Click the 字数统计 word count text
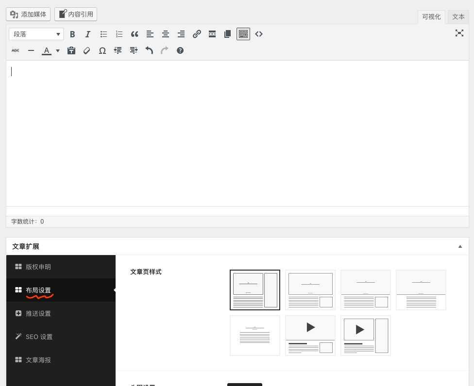474x386 pixels. coord(28,222)
